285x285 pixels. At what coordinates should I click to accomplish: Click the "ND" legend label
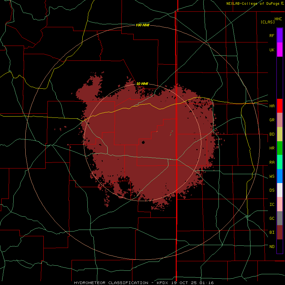272,247
